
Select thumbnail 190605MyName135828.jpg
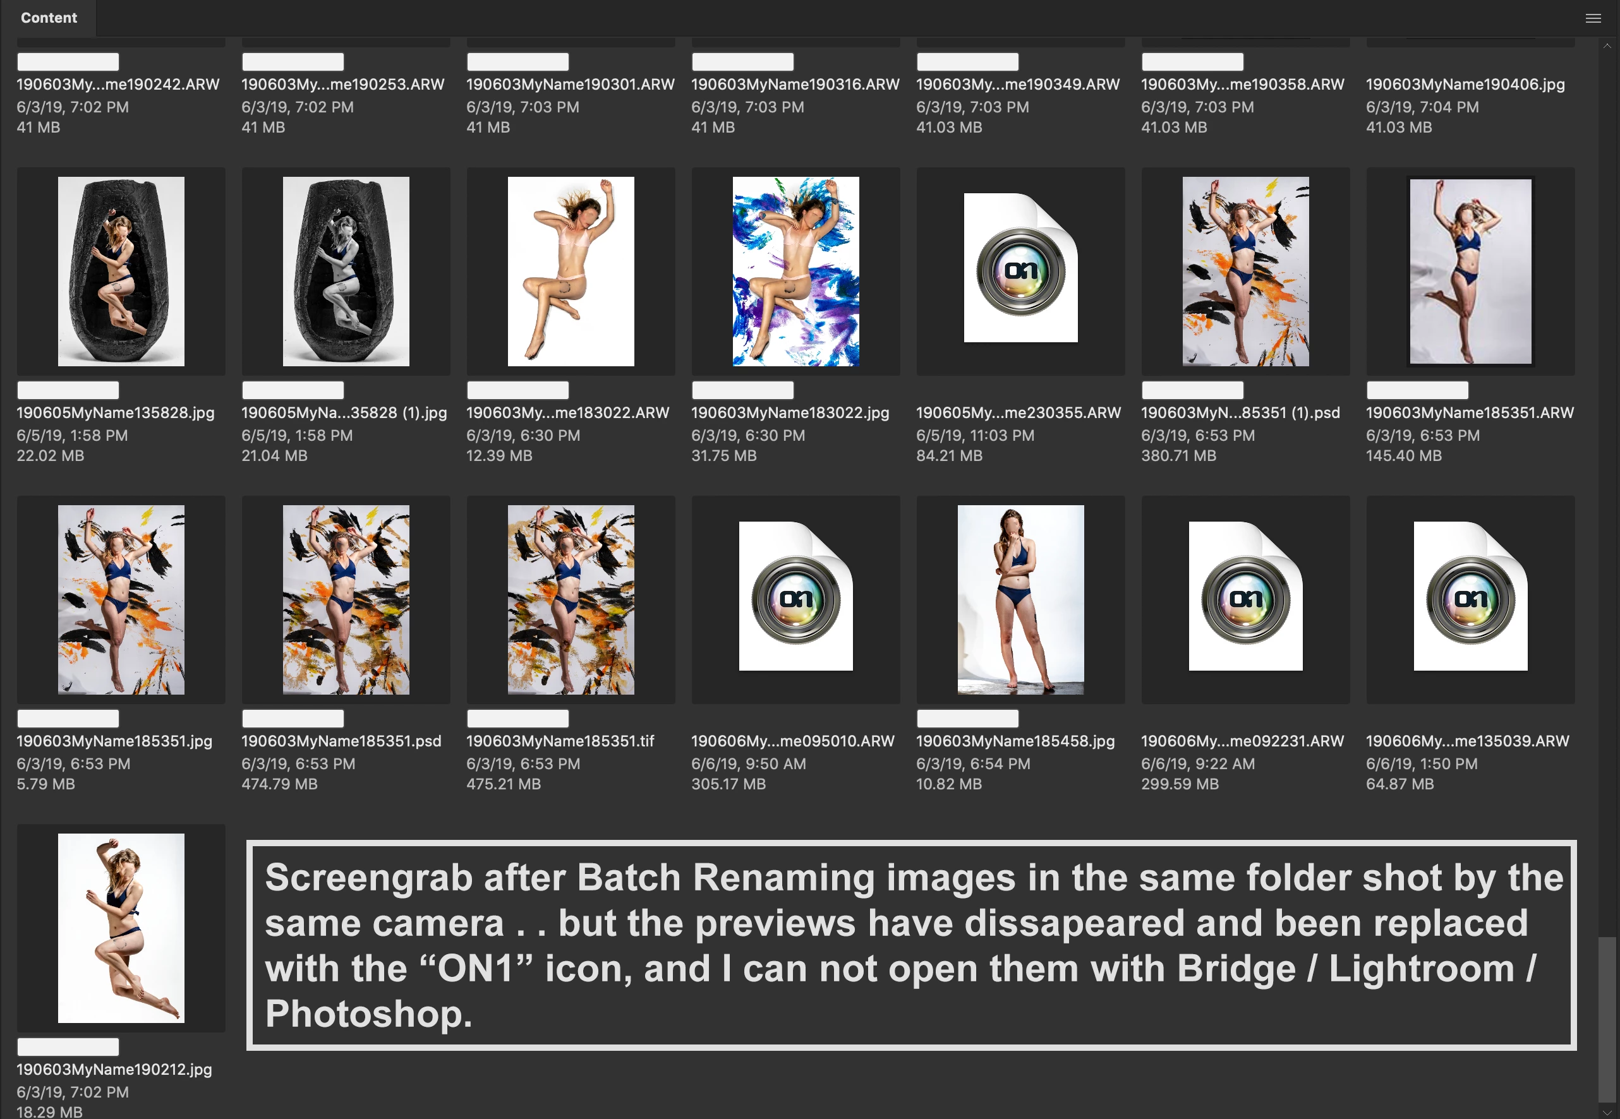121,272
